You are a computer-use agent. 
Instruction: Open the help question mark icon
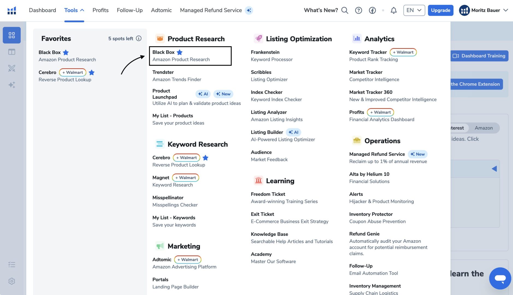[358, 10]
